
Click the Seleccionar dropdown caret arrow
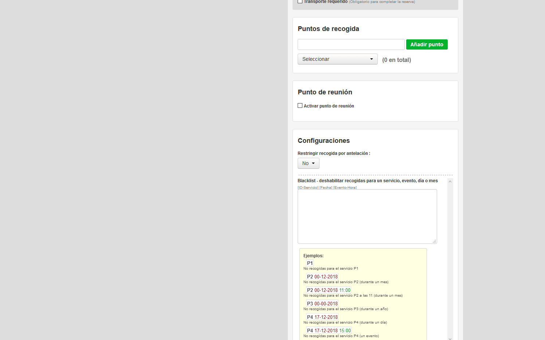point(372,59)
